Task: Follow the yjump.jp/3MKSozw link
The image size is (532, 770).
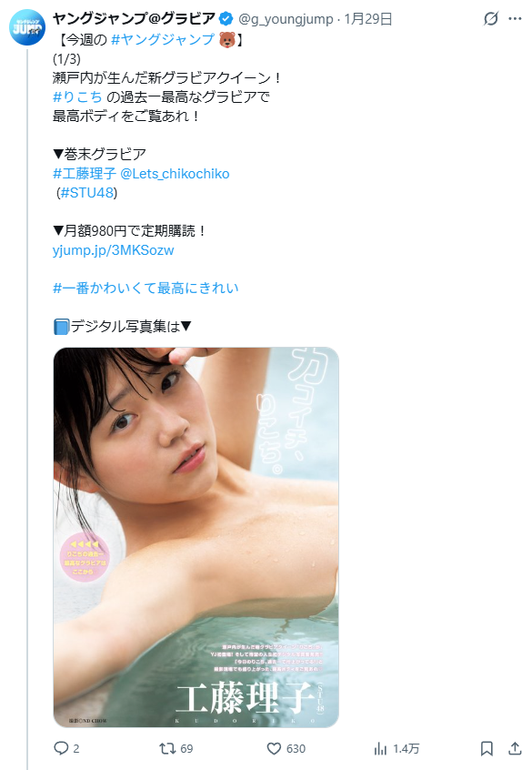Action: pos(114,250)
